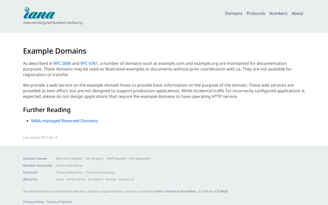
Task: Click Contact Us in the footer
Action: pos(127,179)
